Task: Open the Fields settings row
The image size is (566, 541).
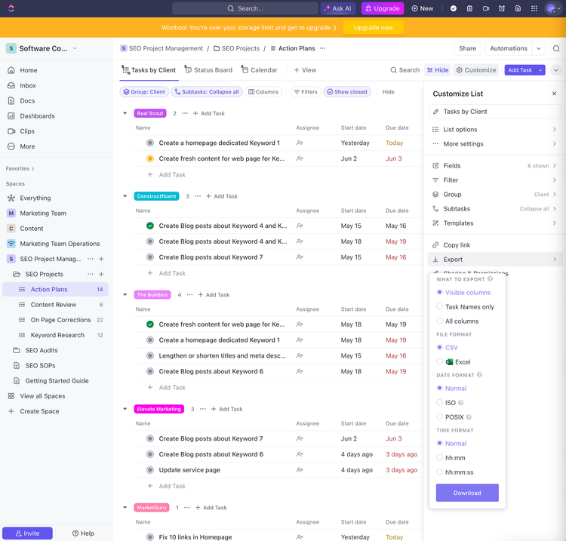Action: pyautogui.click(x=494, y=166)
